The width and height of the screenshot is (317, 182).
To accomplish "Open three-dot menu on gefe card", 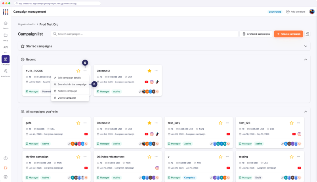I will (x=85, y=123).
